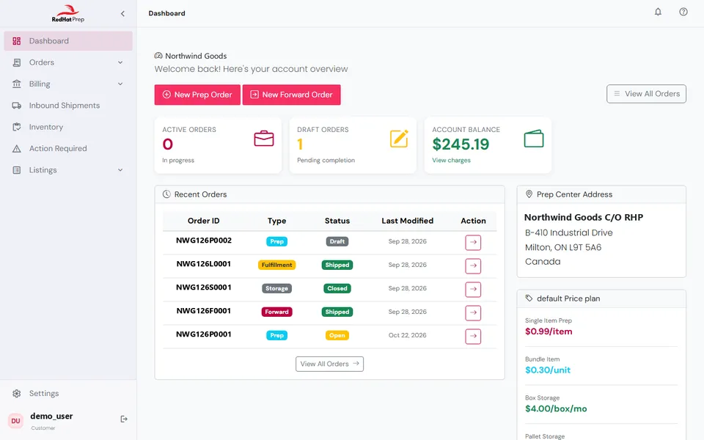Expand the Billing submenu chevron
This screenshot has height=440, width=704.
click(120, 84)
